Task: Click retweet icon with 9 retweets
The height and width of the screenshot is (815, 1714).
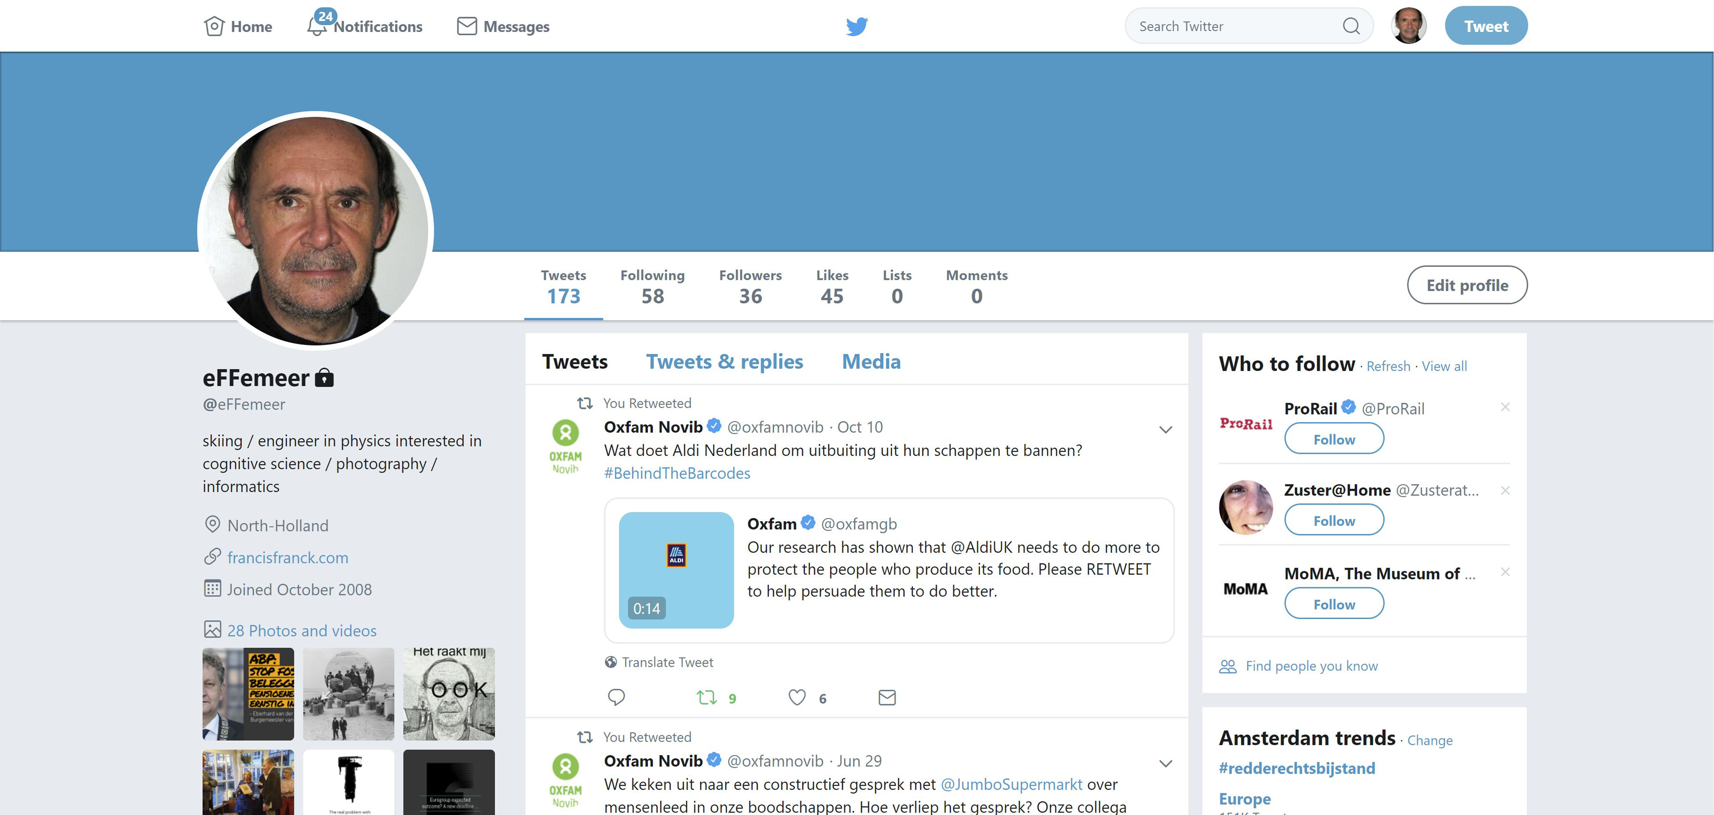Action: click(x=707, y=697)
